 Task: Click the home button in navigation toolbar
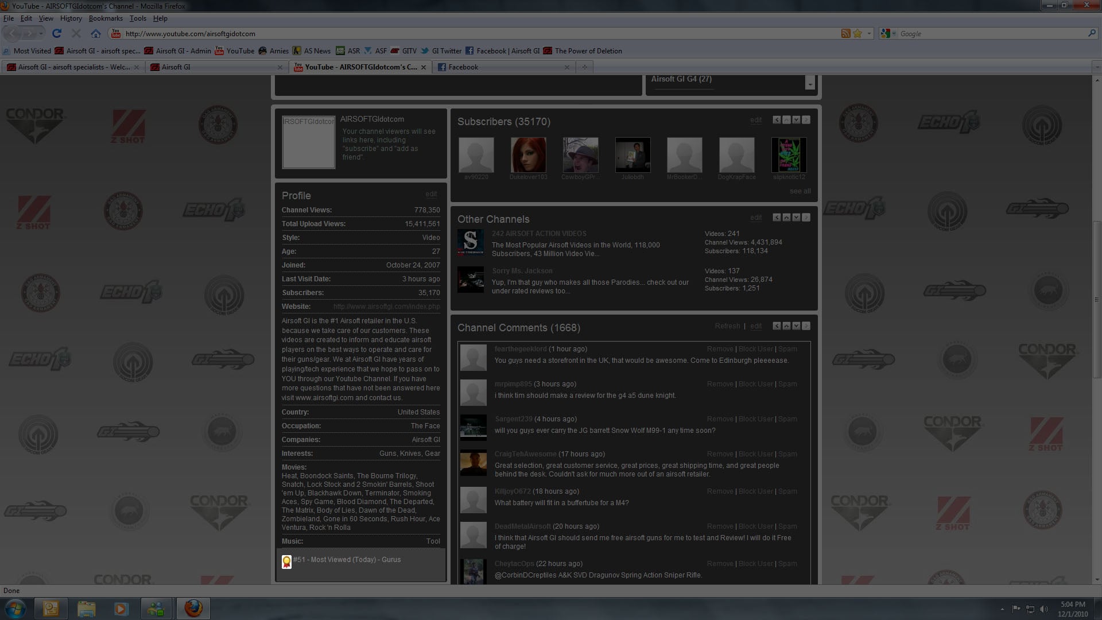tap(96, 33)
